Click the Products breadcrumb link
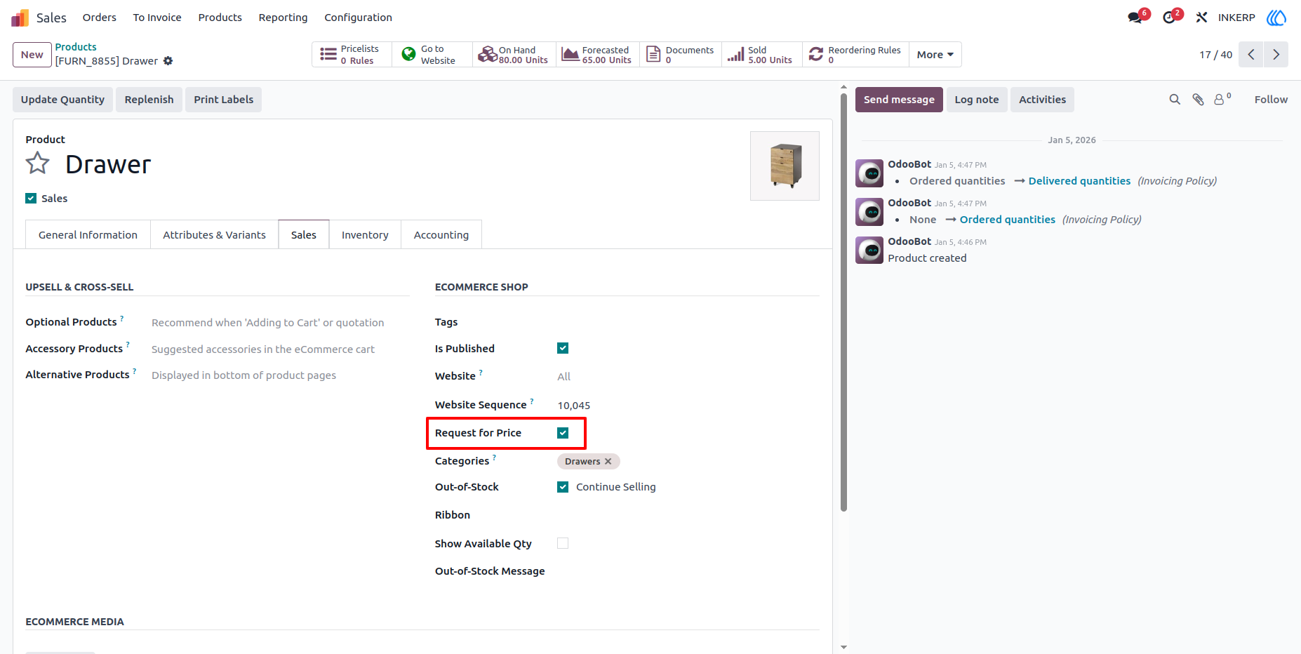Screen dimensions: 1301x654 (x=76, y=47)
